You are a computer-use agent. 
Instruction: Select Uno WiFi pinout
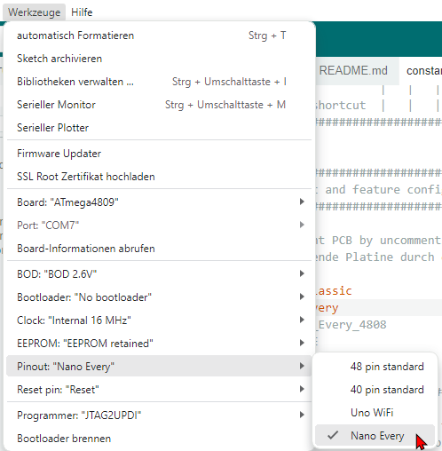click(375, 413)
